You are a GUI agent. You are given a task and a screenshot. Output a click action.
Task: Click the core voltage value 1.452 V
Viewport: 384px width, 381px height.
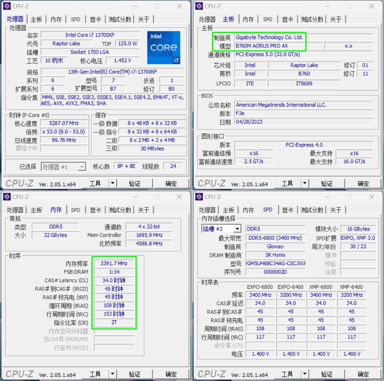pyautogui.click(x=122, y=60)
